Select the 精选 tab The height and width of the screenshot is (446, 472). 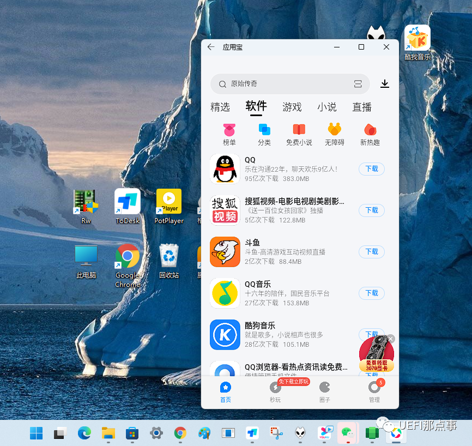(x=220, y=107)
